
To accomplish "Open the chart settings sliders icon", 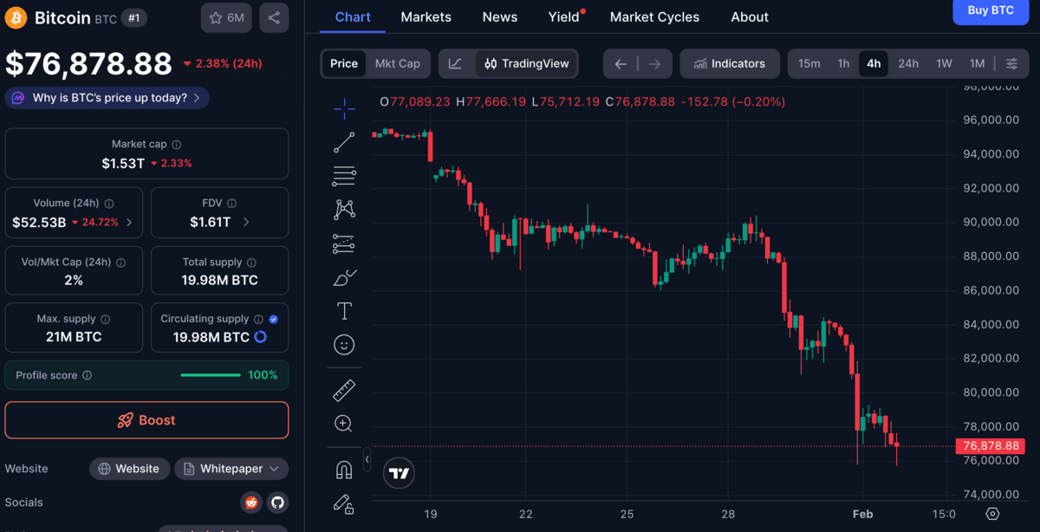I will tap(1011, 63).
